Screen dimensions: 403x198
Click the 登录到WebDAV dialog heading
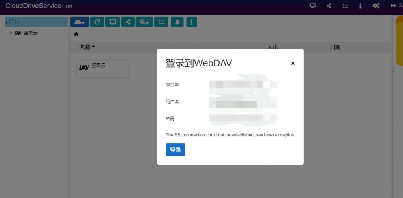click(x=199, y=63)
